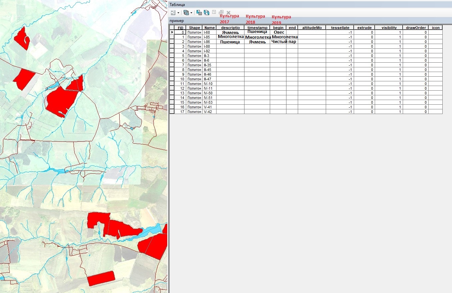The width and height of the screenshot is (452, 293).
Task: Click the Чистый пар cell
Action: [x=283, y=42]
